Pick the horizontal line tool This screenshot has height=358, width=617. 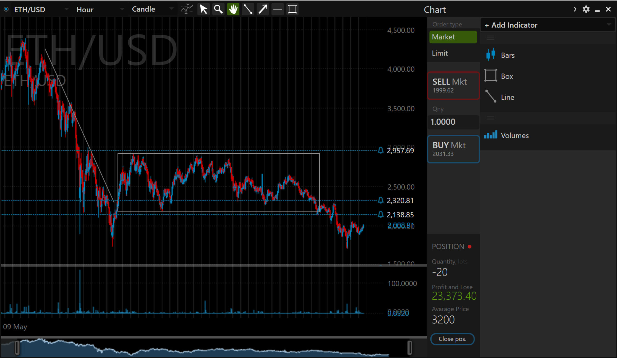tap(278, 10)
